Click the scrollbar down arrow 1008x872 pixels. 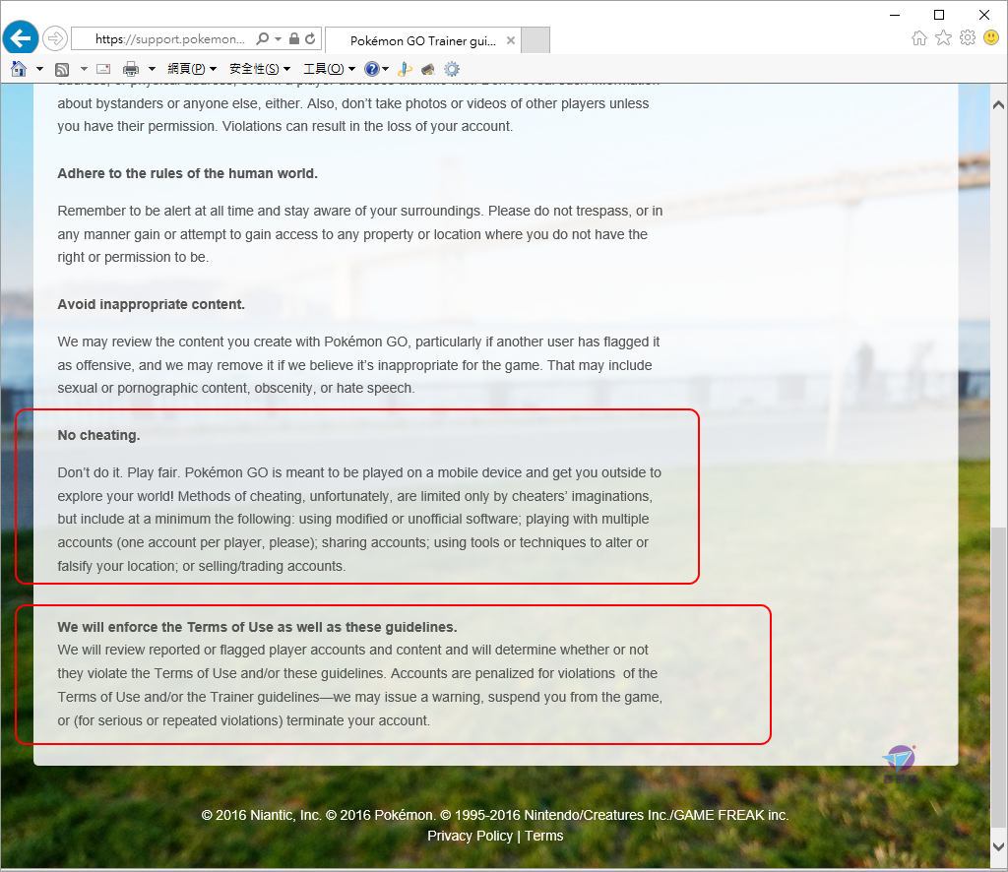pyautogui.click(x=998, y=846)
